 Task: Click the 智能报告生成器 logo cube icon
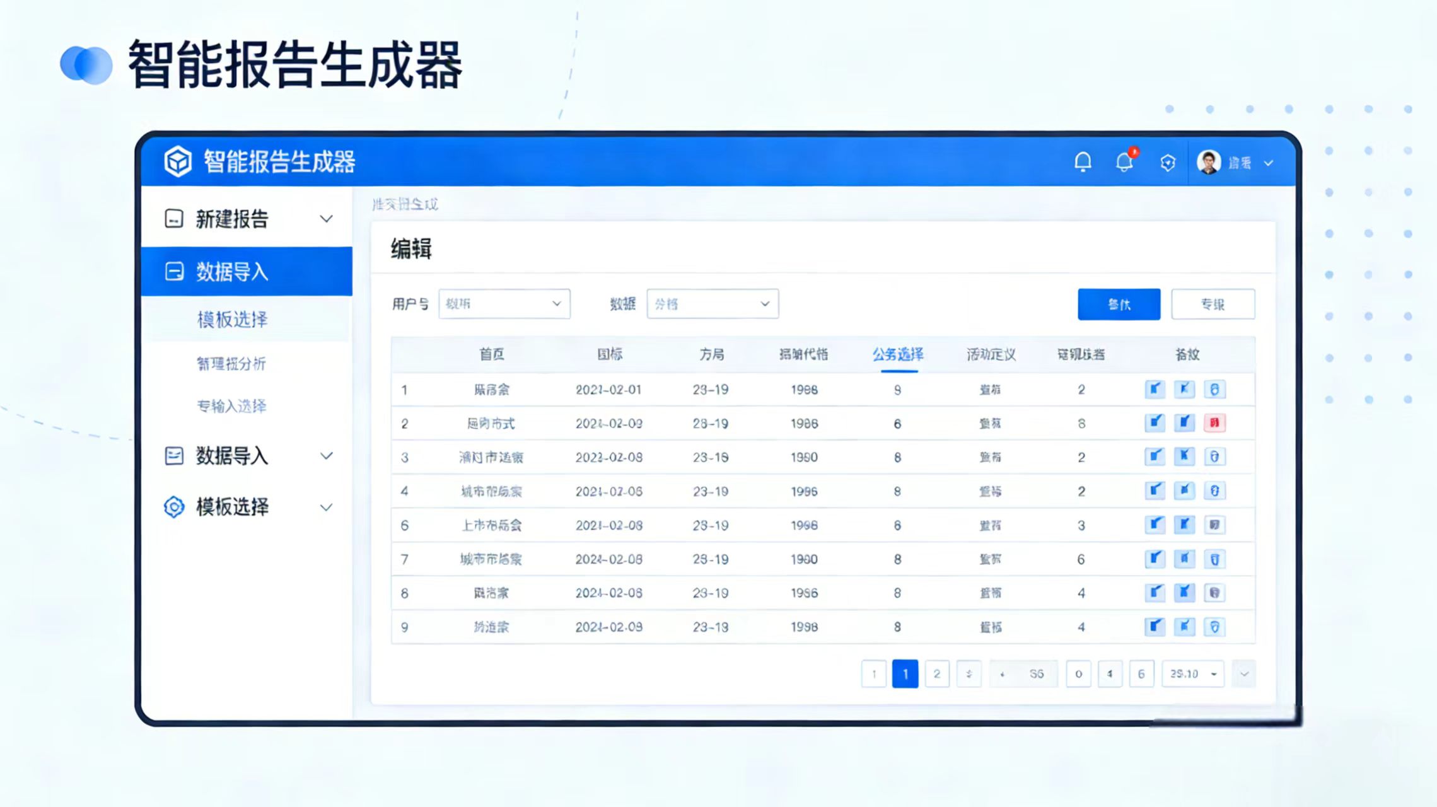coord(177,162)
